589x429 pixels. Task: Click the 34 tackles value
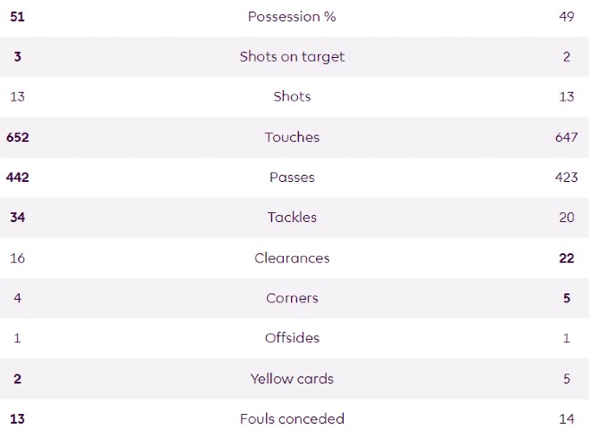pos(17,218)
